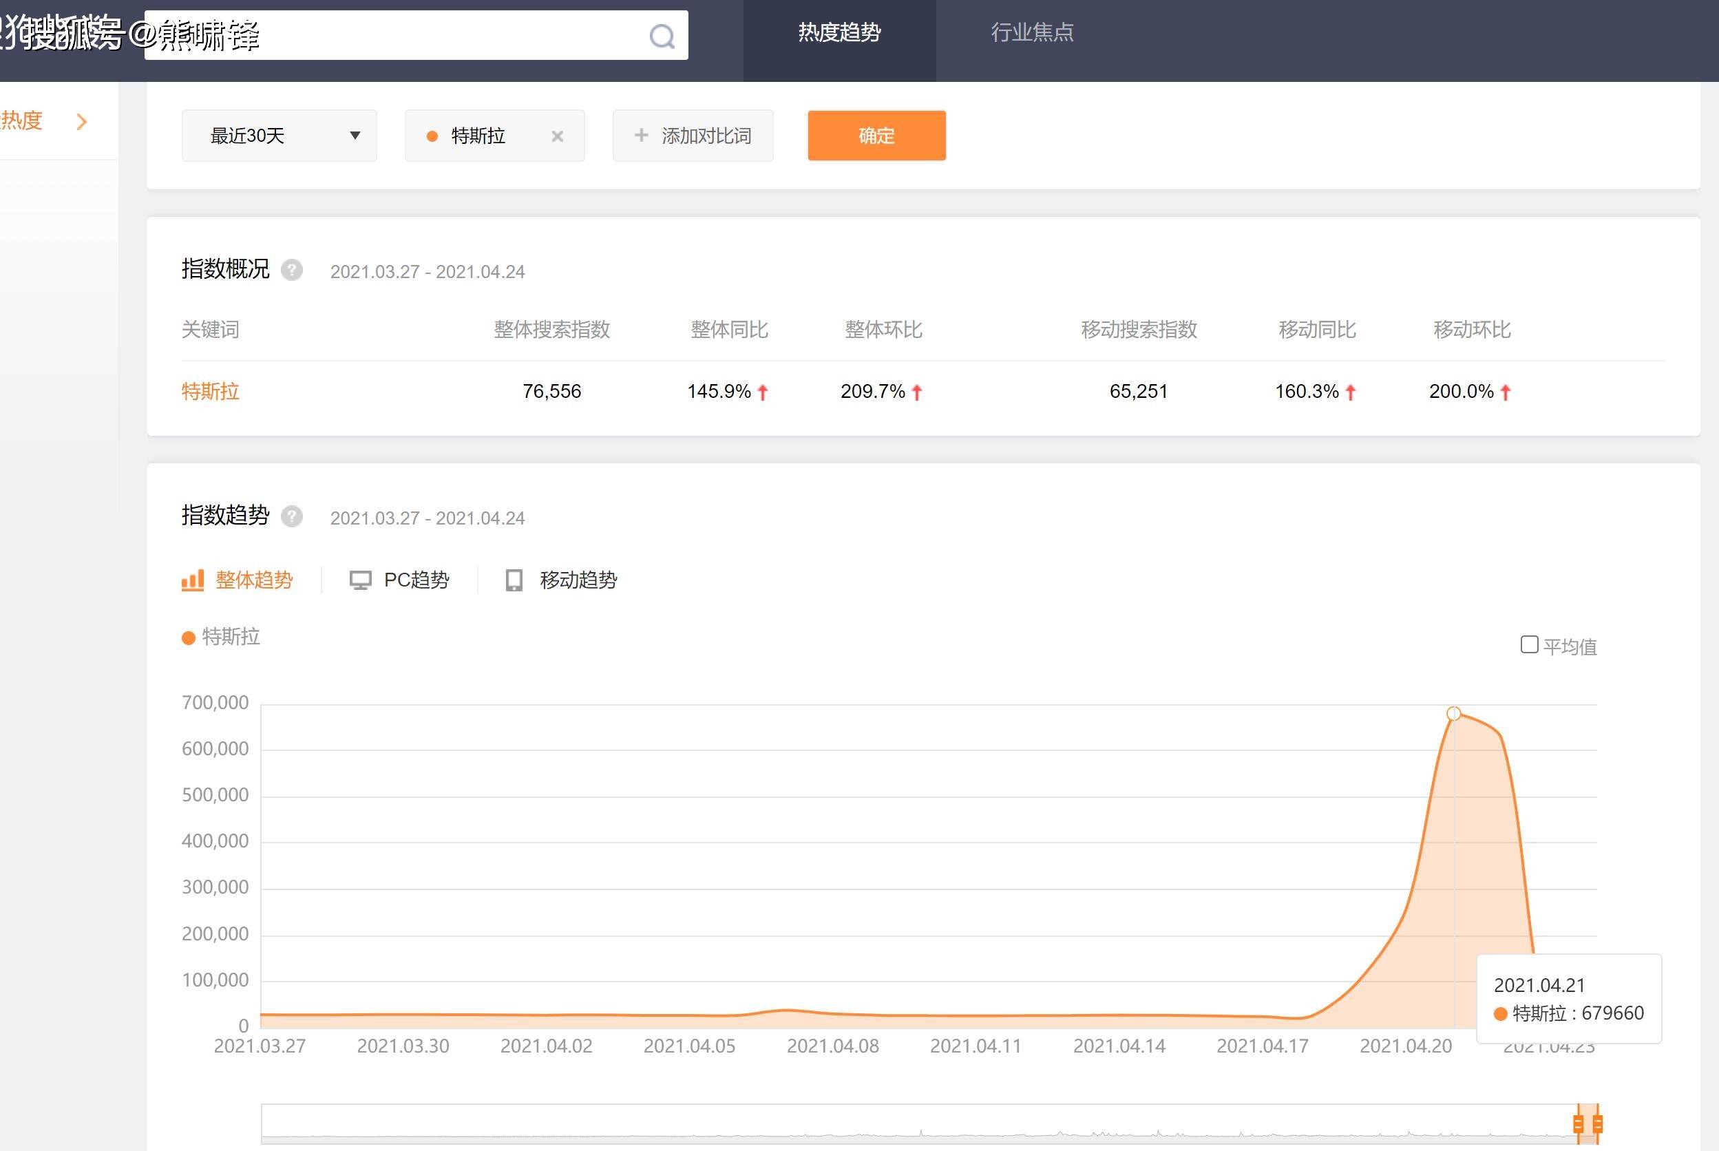Click the search magnifier icon
The image size is (1719, 1151).
coord(662,34)
